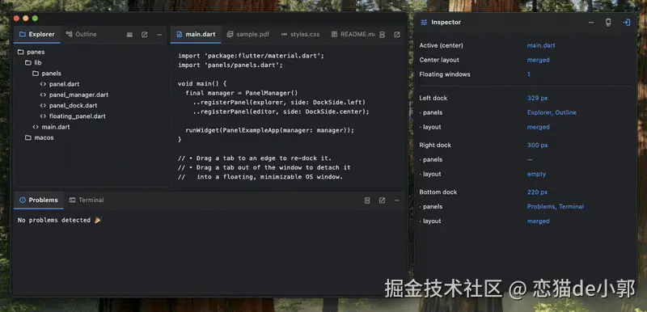The width and height of the screenshot is (647, 312).
Task: Click the icon on the styles.css tab
Action: point(284,35)
